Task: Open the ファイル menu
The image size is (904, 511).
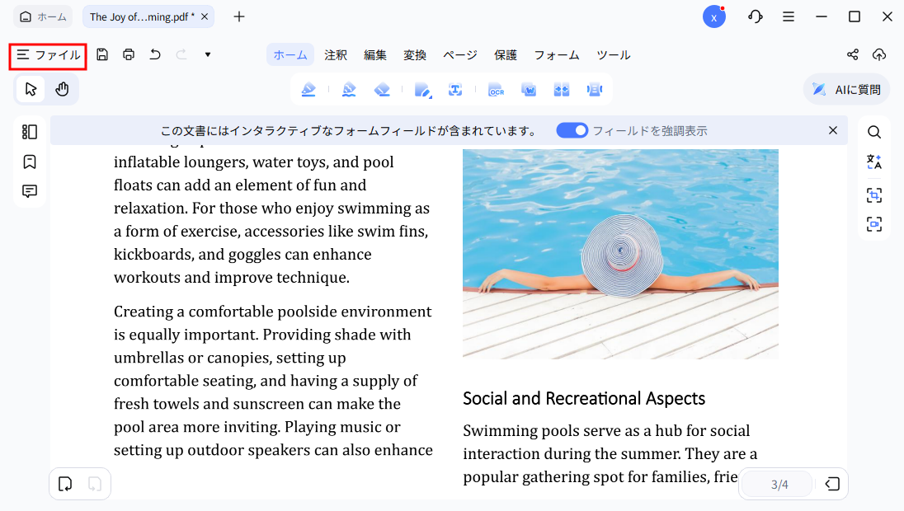Action: coord(49,55)
